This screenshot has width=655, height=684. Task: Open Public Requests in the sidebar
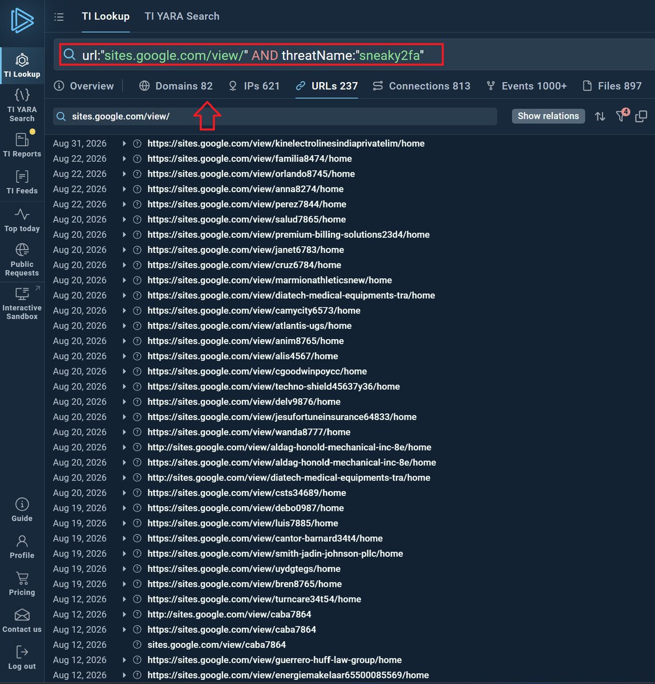22,260
